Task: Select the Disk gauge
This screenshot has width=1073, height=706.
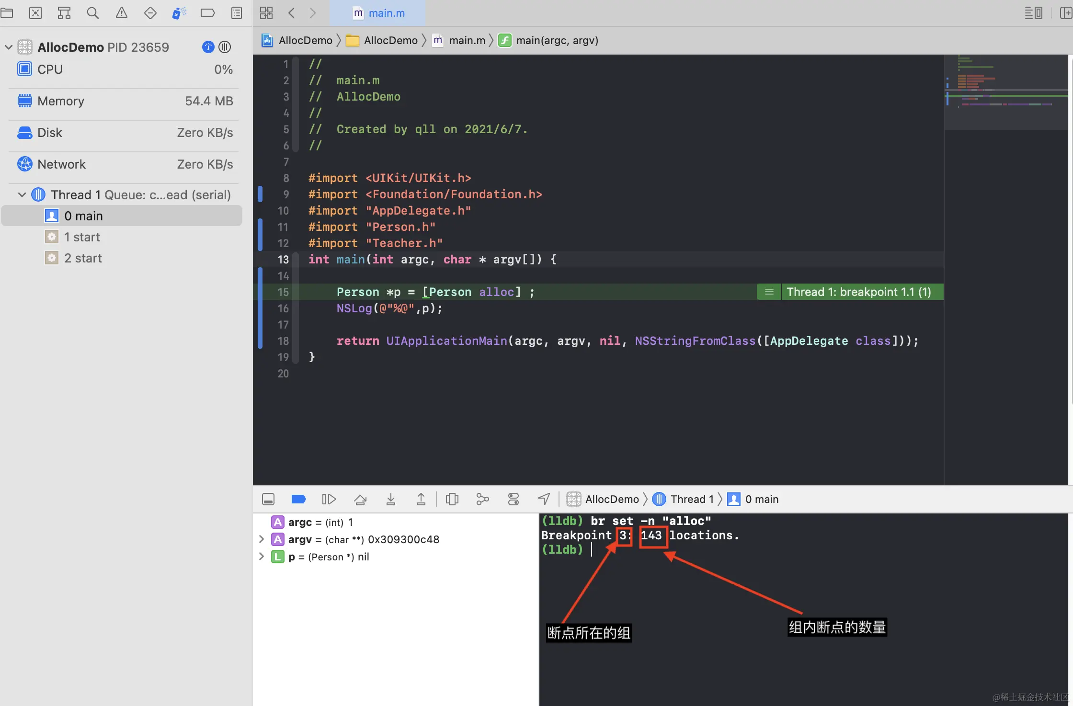Action: [125, 133]
